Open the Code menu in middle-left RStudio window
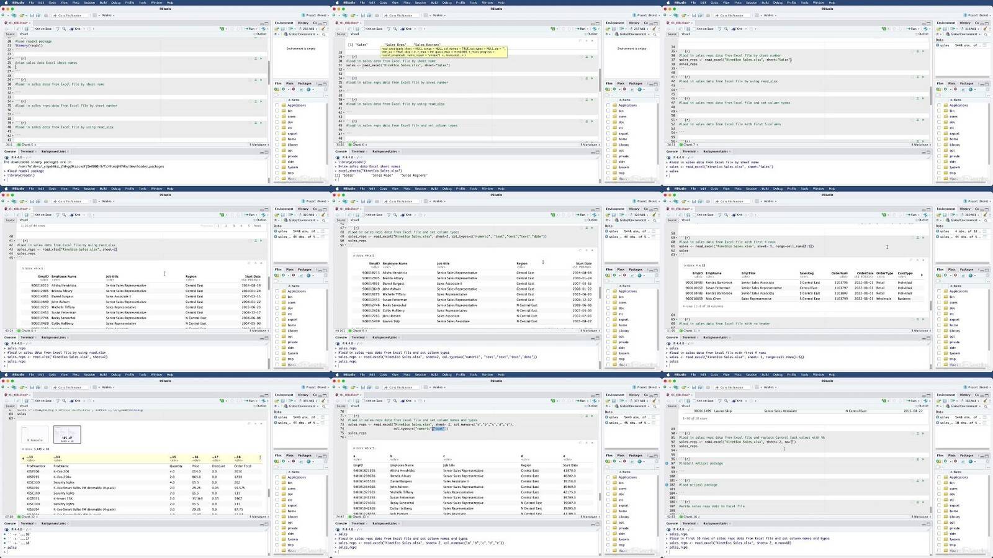 pos(52,189)
